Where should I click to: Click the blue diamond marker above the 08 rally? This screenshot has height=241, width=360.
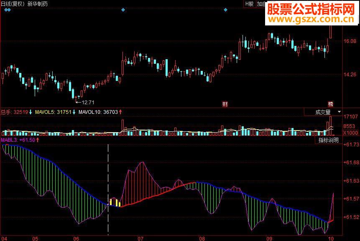coord(225,10)
